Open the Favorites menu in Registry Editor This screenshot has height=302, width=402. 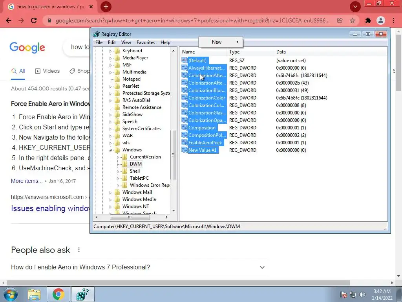coord(146,42)
